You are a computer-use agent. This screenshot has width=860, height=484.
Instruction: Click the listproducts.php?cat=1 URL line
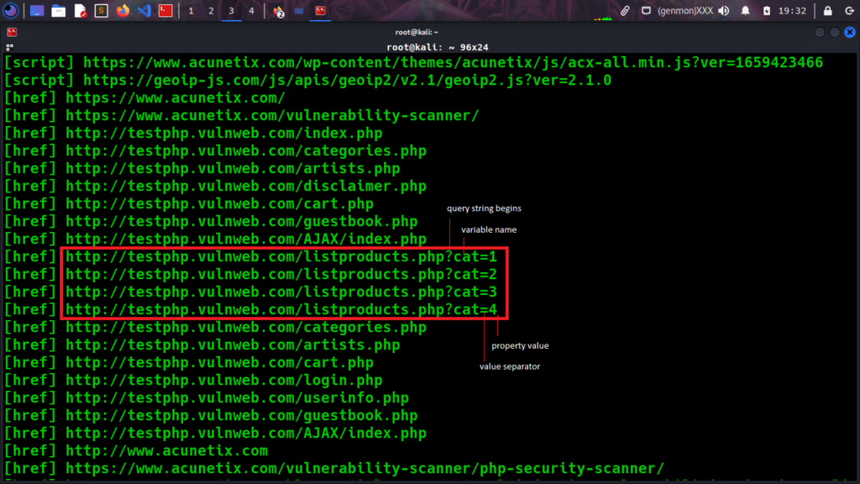pyautogui.click(x=281, y=256)
